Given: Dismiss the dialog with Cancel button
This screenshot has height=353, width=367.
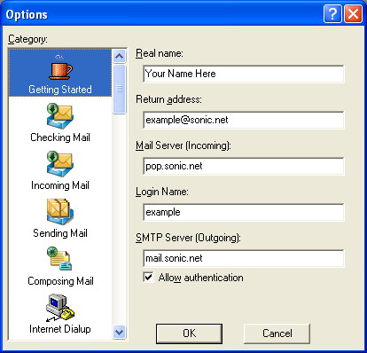Looking at the screenshot, I should (277, 333).
